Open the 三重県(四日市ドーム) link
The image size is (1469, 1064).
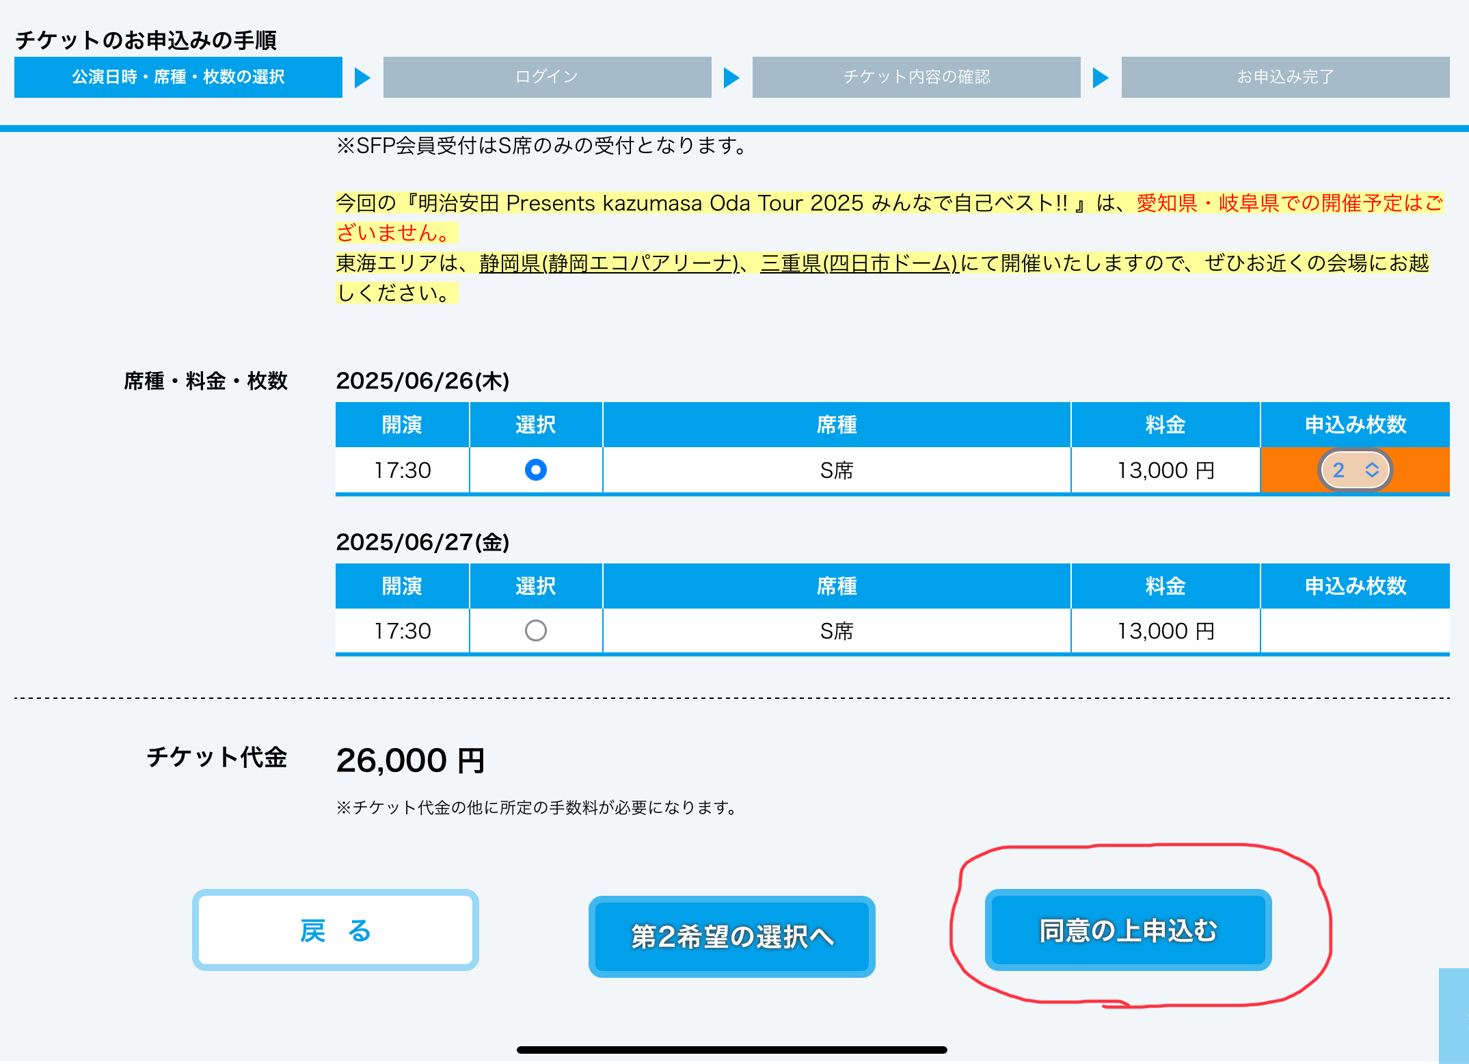(x=859, y=263)
